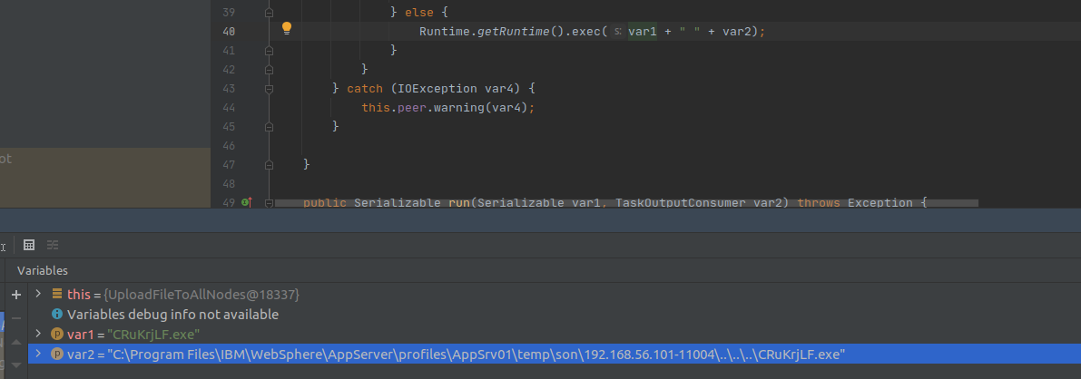Viewport: 1081px width, 379px height.
Task: Click 'warning' method call on line 44
Action: (458, 108)
